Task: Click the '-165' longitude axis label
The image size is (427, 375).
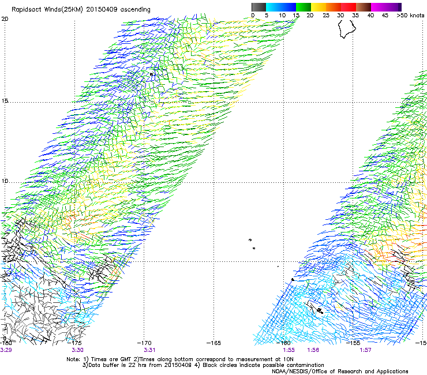Action: coord(213,343)
